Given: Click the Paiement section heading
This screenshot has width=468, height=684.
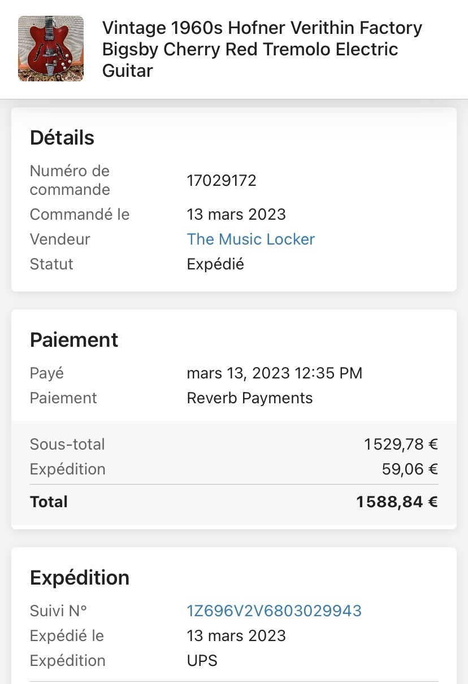Looking at the screenshot, I should (x=74, y=340).
